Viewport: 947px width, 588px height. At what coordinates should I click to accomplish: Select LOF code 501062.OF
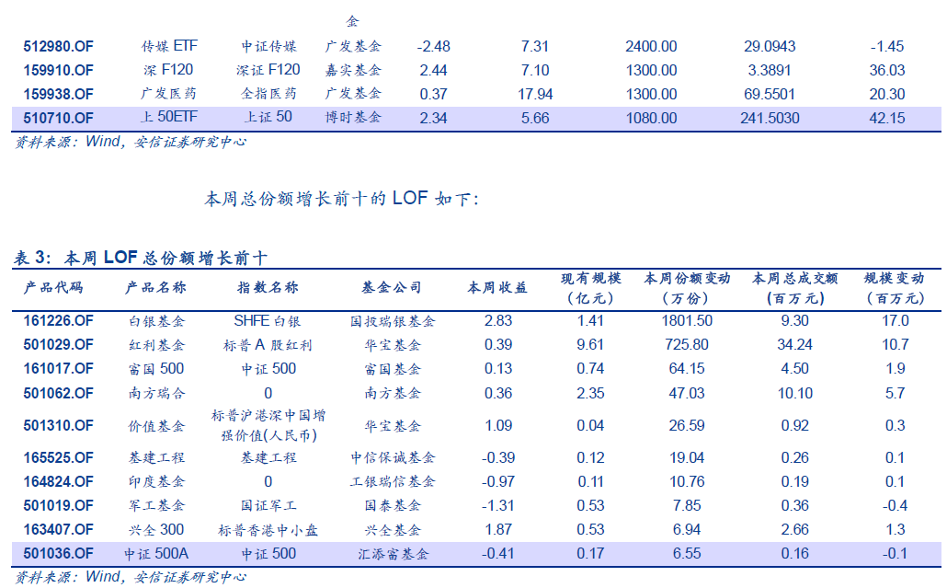tap(58, 394)
